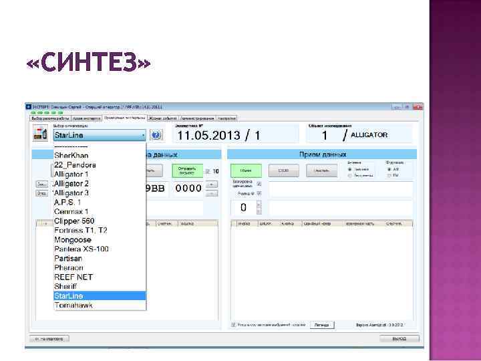Screen dimensions: 481x361
Task: Toggle checkbox at bottom of receive panel
Action: [233, 325]
